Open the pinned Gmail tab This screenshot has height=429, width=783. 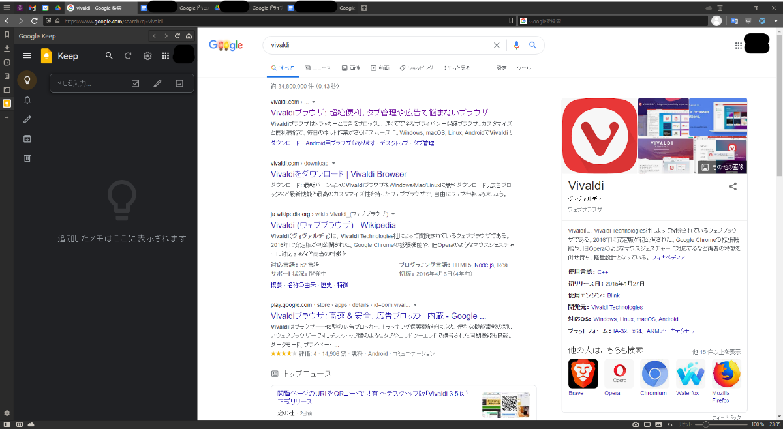[x=32, y=8]
